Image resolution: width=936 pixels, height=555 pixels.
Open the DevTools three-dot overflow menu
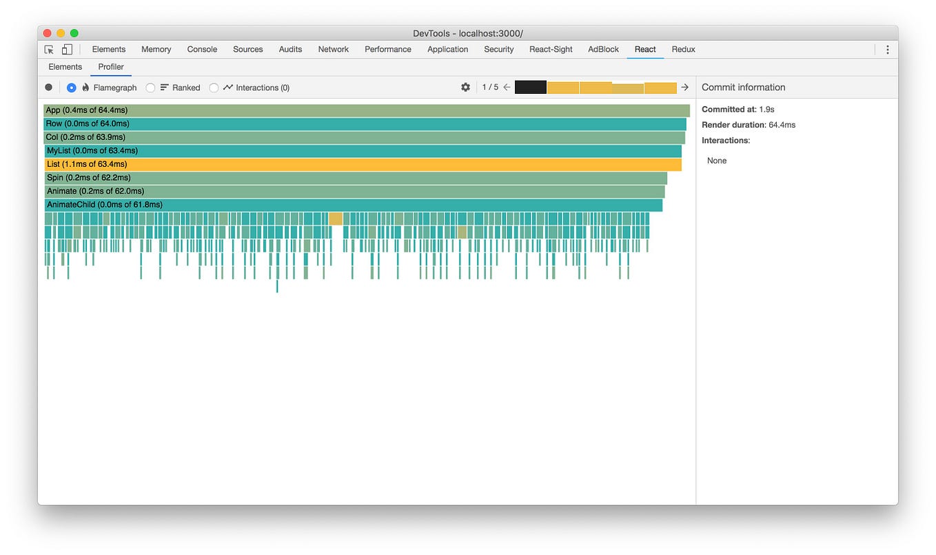(x=888, y=49)
